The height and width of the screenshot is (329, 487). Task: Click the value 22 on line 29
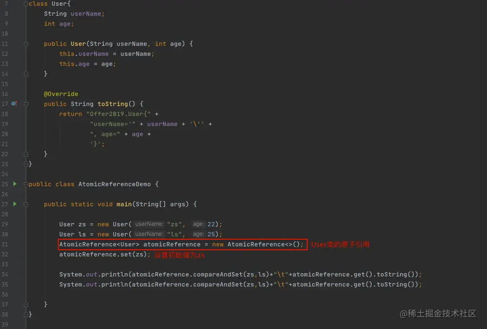click(211, 224)
